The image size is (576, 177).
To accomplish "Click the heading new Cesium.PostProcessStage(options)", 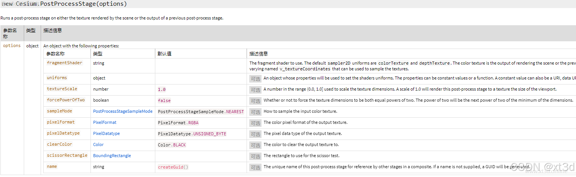I will tap(64, 4).
